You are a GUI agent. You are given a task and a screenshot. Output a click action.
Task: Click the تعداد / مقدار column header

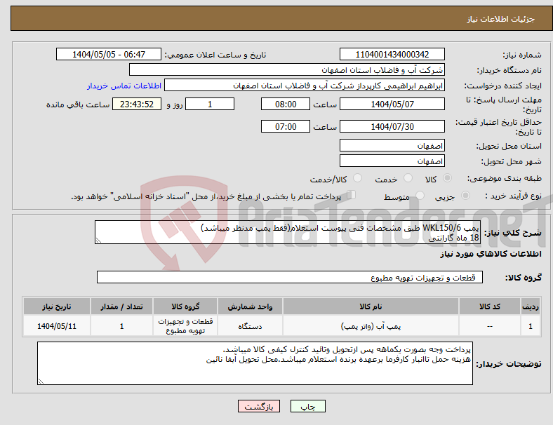[x=121, y=306]
